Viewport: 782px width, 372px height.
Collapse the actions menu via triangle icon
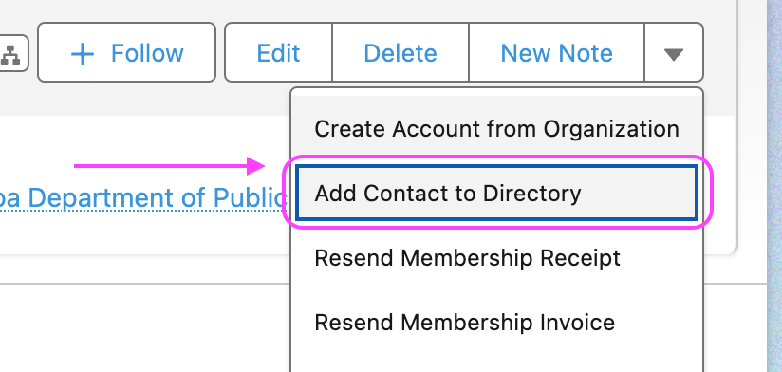tap(674, 54)
